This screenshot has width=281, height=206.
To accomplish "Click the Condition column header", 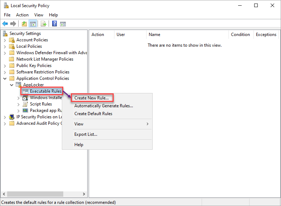I will click(x=241, y=35).
